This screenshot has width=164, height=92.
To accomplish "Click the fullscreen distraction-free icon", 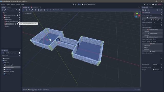I will click(139, 7).
